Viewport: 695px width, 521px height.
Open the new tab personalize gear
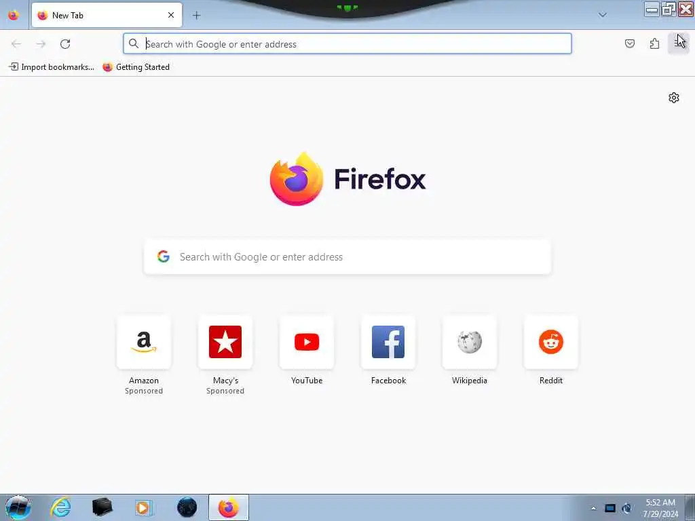(674, 98)
